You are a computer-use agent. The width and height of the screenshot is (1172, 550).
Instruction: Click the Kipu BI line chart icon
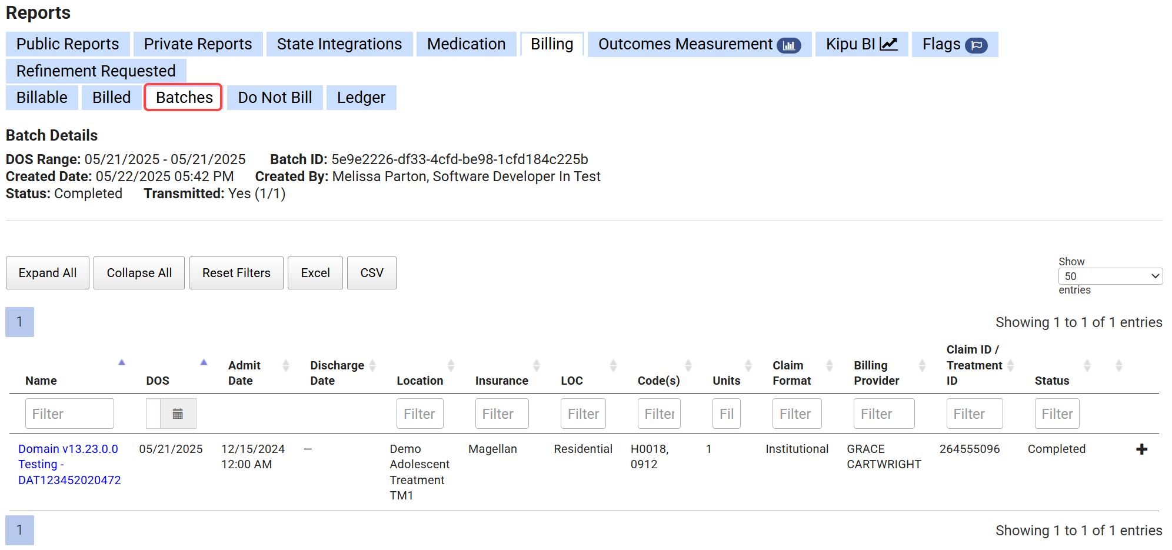[x=888, y=44]
